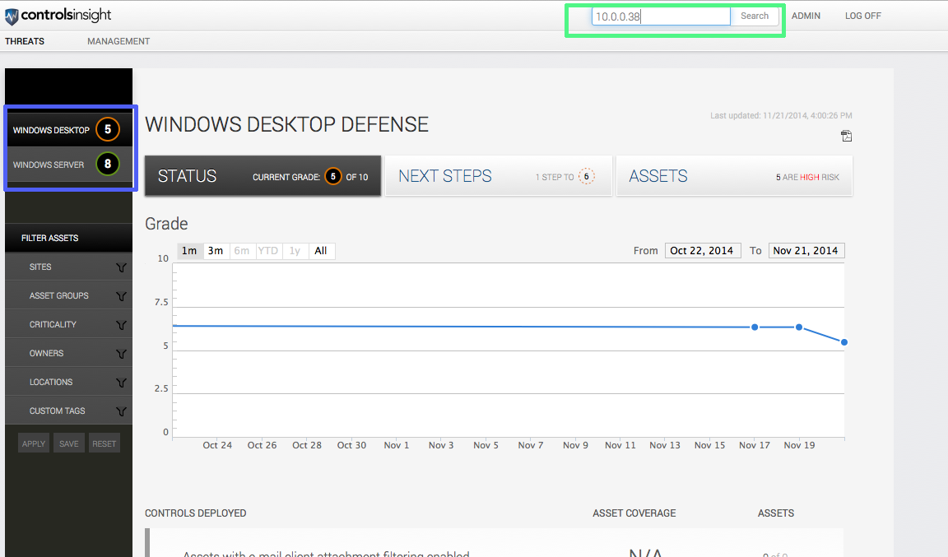
Task: Switch chart range to 3m
Action: (x=216, y=251)
